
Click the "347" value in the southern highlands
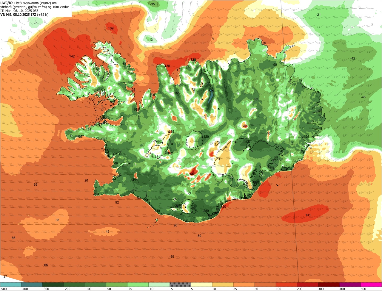pyautogui.click(x=192, y=174)
